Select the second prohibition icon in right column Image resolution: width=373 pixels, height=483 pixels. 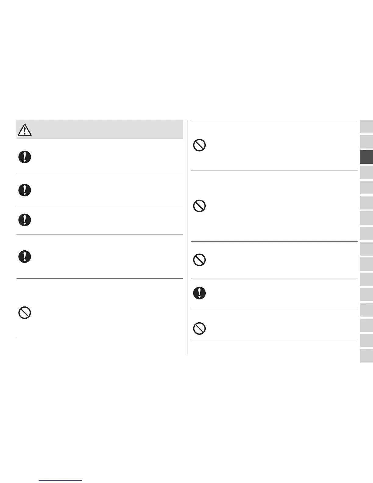(200, 206)
